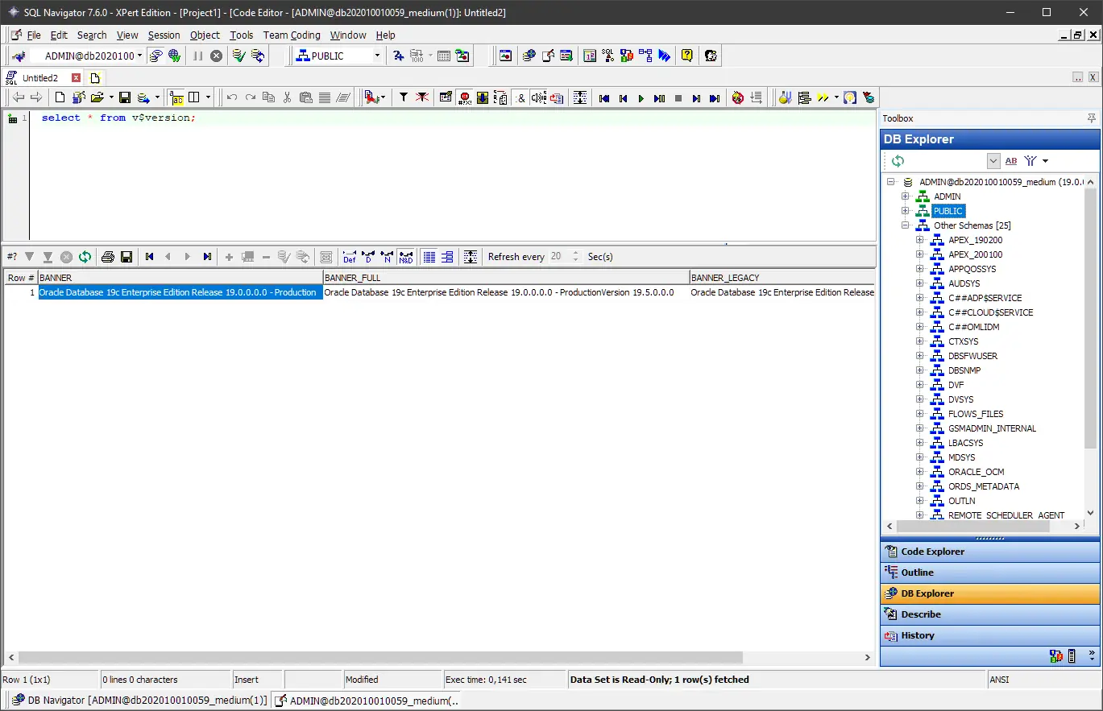Click the filter funnel icon in editor toolbar
The image size is (1103, 711).
point(404,97)
